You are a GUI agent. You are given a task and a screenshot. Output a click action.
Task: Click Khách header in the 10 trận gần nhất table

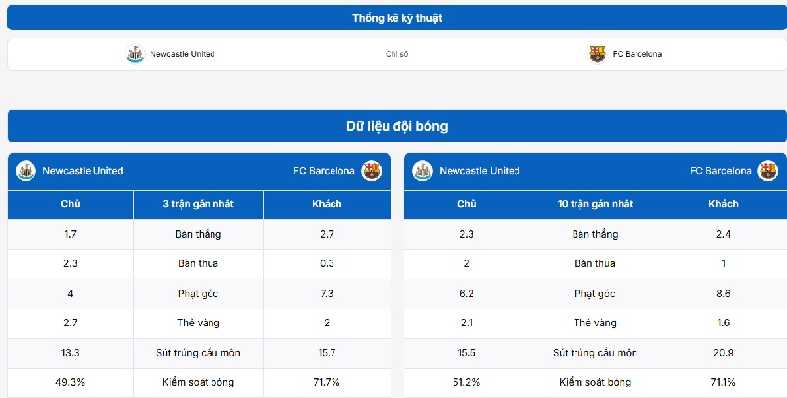click(x=724, y=204)
